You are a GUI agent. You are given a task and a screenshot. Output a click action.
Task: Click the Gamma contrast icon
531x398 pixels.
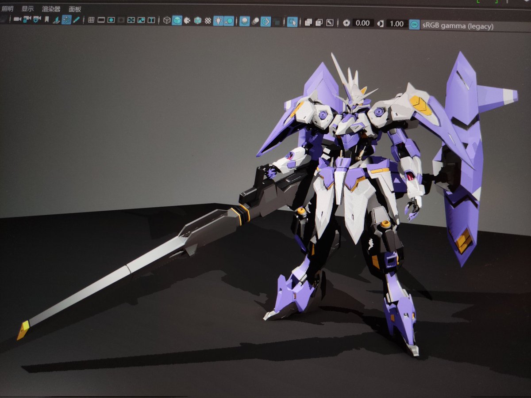381,23
